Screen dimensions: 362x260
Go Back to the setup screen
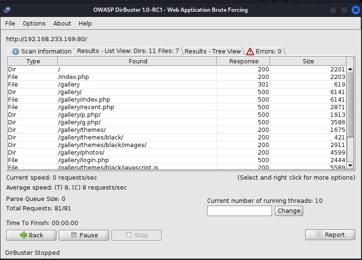[31, 235]
